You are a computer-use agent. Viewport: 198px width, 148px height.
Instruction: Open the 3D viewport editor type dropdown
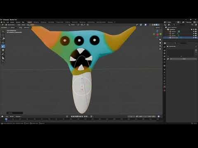pos(3,25)
